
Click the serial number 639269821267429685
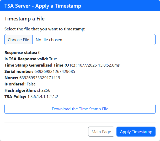click(x=55, y=72)
